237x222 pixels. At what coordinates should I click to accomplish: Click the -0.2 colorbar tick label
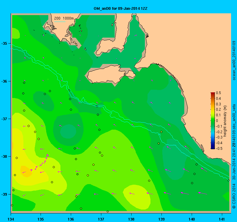click(x=219, y=132)
